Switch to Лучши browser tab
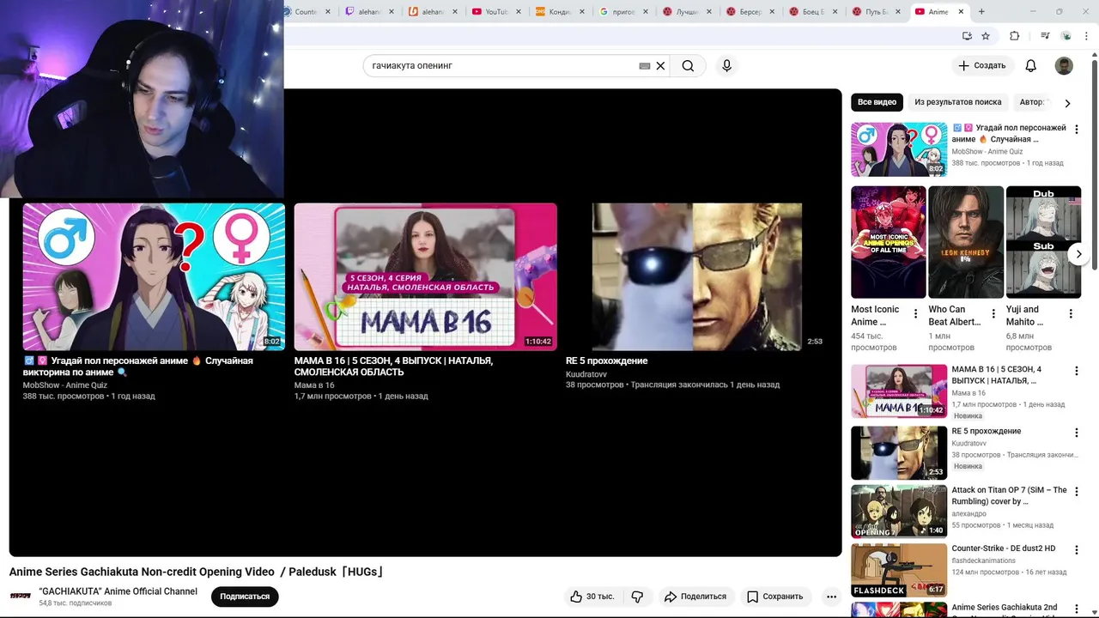The width and height of the screenshot is (1099, 618). 686,12
